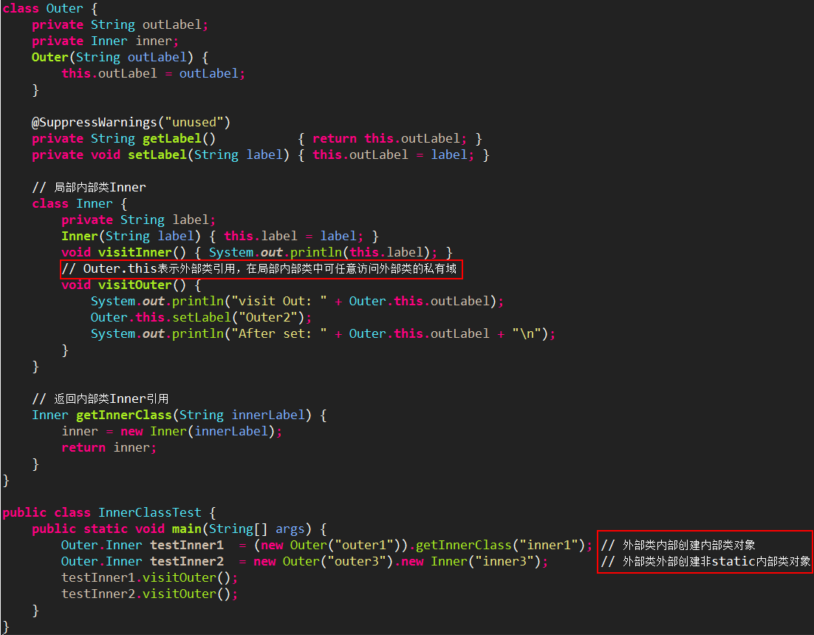814x635 pixels.
Task: Click the '// 局部内部类Inner' comment
Action: pyautogui.click(x=89, y=187)
